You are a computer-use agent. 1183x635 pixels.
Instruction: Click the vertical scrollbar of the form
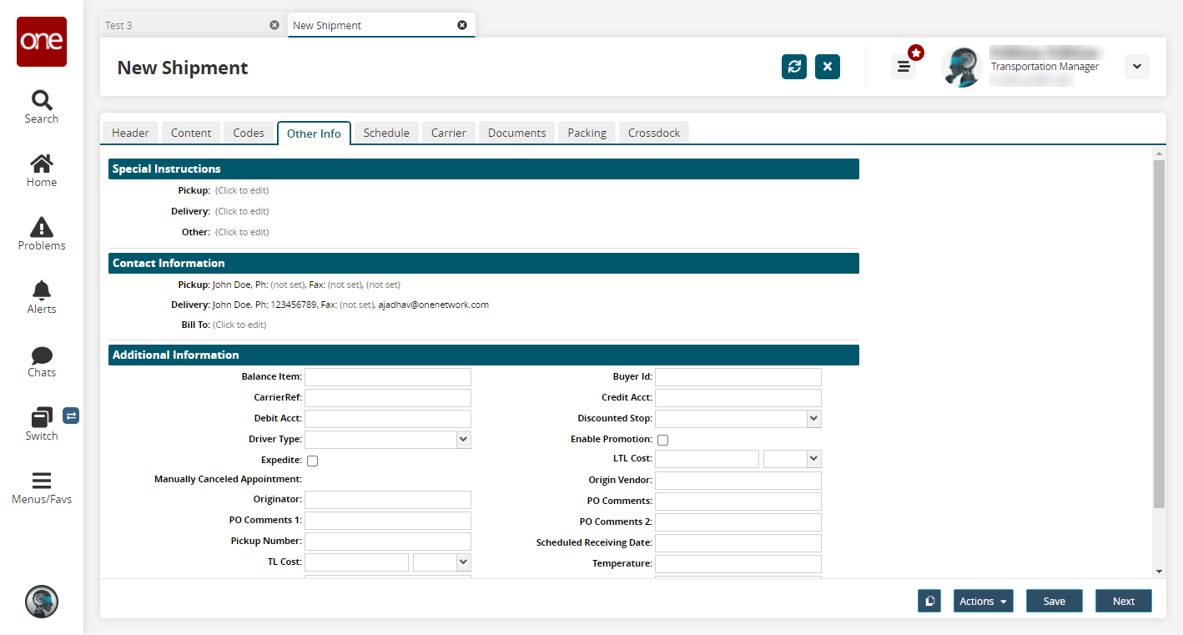click(1159, 334)
